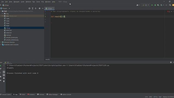The height and width of the screenshot is (98, 174).
Task: Select data1.txt in the project tree
Action: 9,30
